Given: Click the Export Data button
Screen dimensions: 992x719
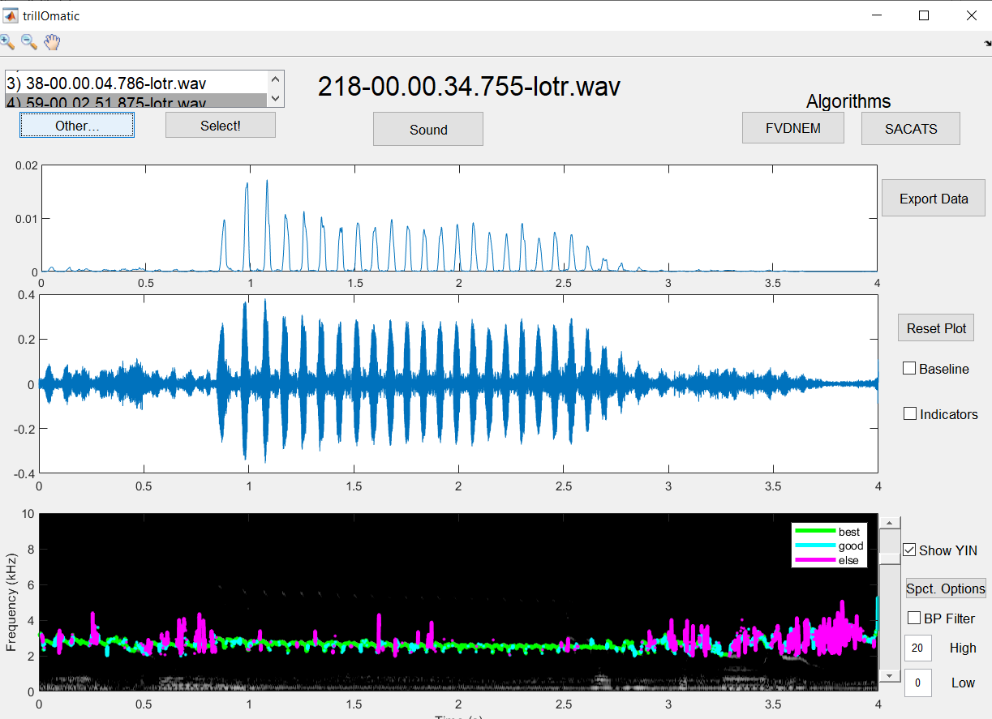Looking at the screenshot, I should [933, 198].
